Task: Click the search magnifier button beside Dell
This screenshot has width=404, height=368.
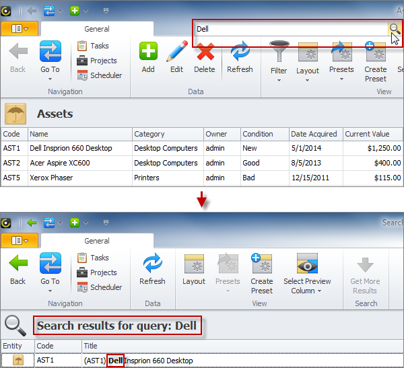Action: 395,29
